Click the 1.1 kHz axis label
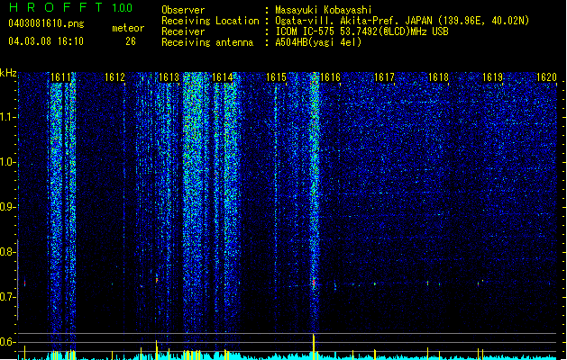Viewport: 567px width, 360px height. point(7,117)
